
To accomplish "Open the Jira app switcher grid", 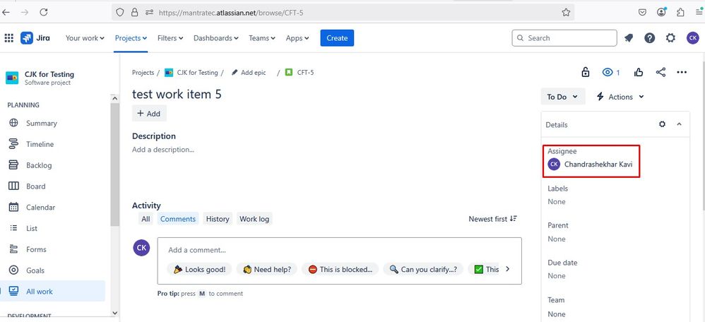I will point(9,38).
